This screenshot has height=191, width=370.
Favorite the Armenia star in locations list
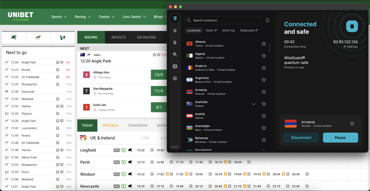pos(263,92)
